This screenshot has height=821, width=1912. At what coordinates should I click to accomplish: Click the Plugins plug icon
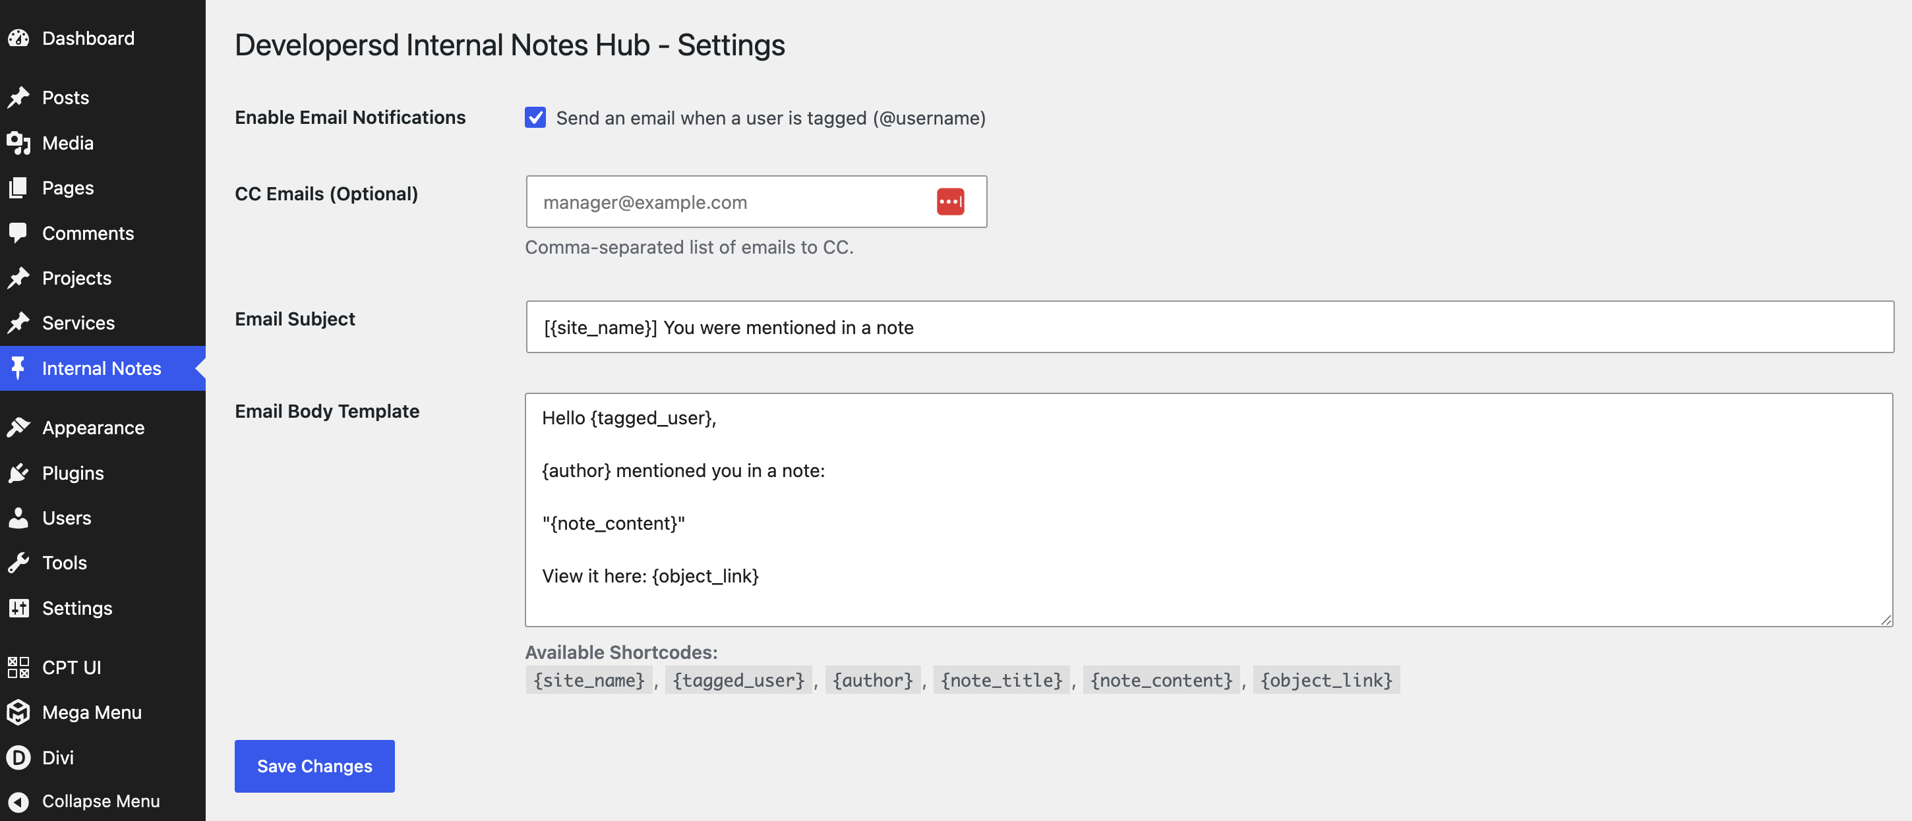[18, 473]
